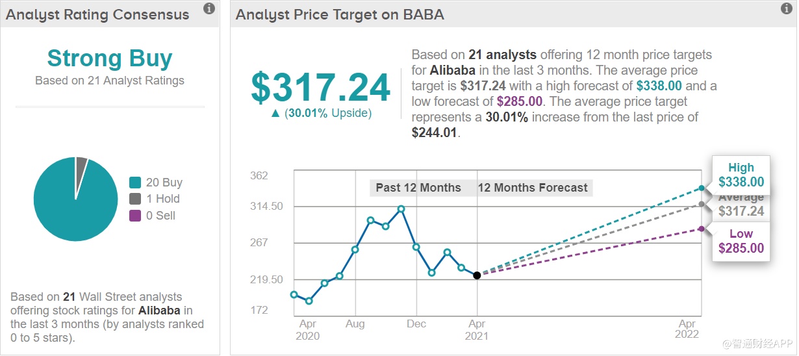Click the teal Buy legend swatch

[x=135, y=183]
